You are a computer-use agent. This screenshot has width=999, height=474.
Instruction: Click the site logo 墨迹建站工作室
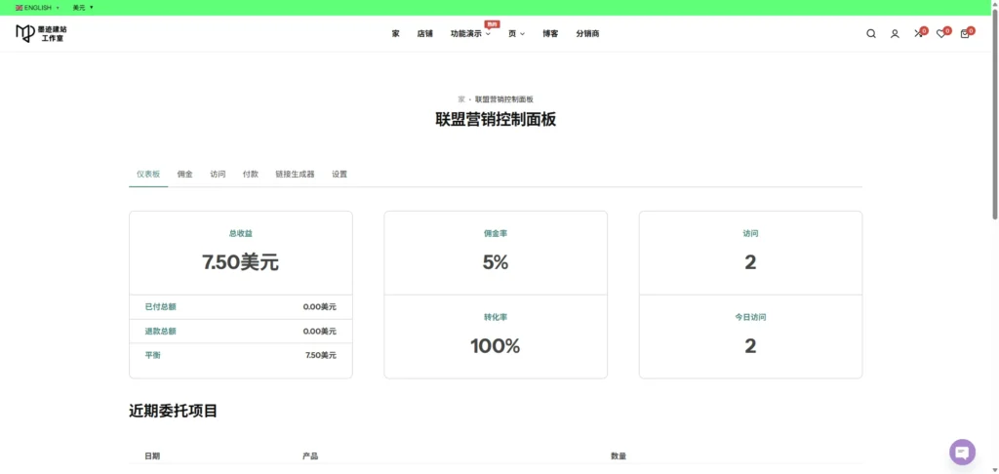click(x=42, y=34)
